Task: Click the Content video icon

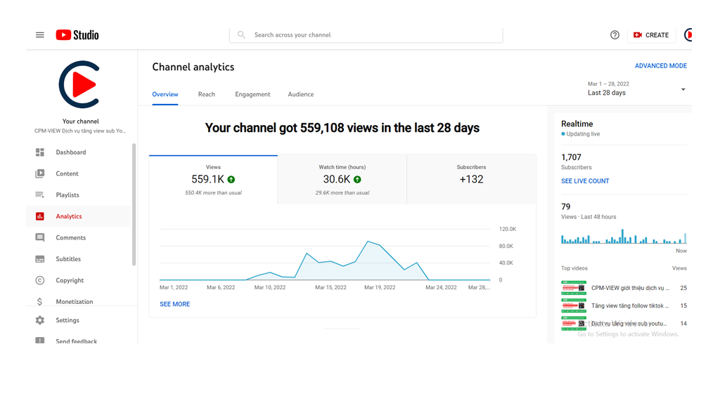Action: (x=40, y=173)
